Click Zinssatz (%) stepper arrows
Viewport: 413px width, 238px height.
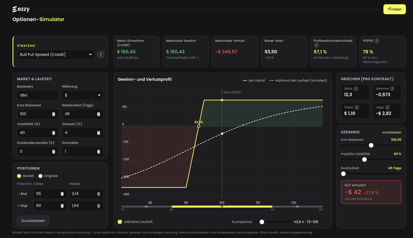[x=98, y=133]
